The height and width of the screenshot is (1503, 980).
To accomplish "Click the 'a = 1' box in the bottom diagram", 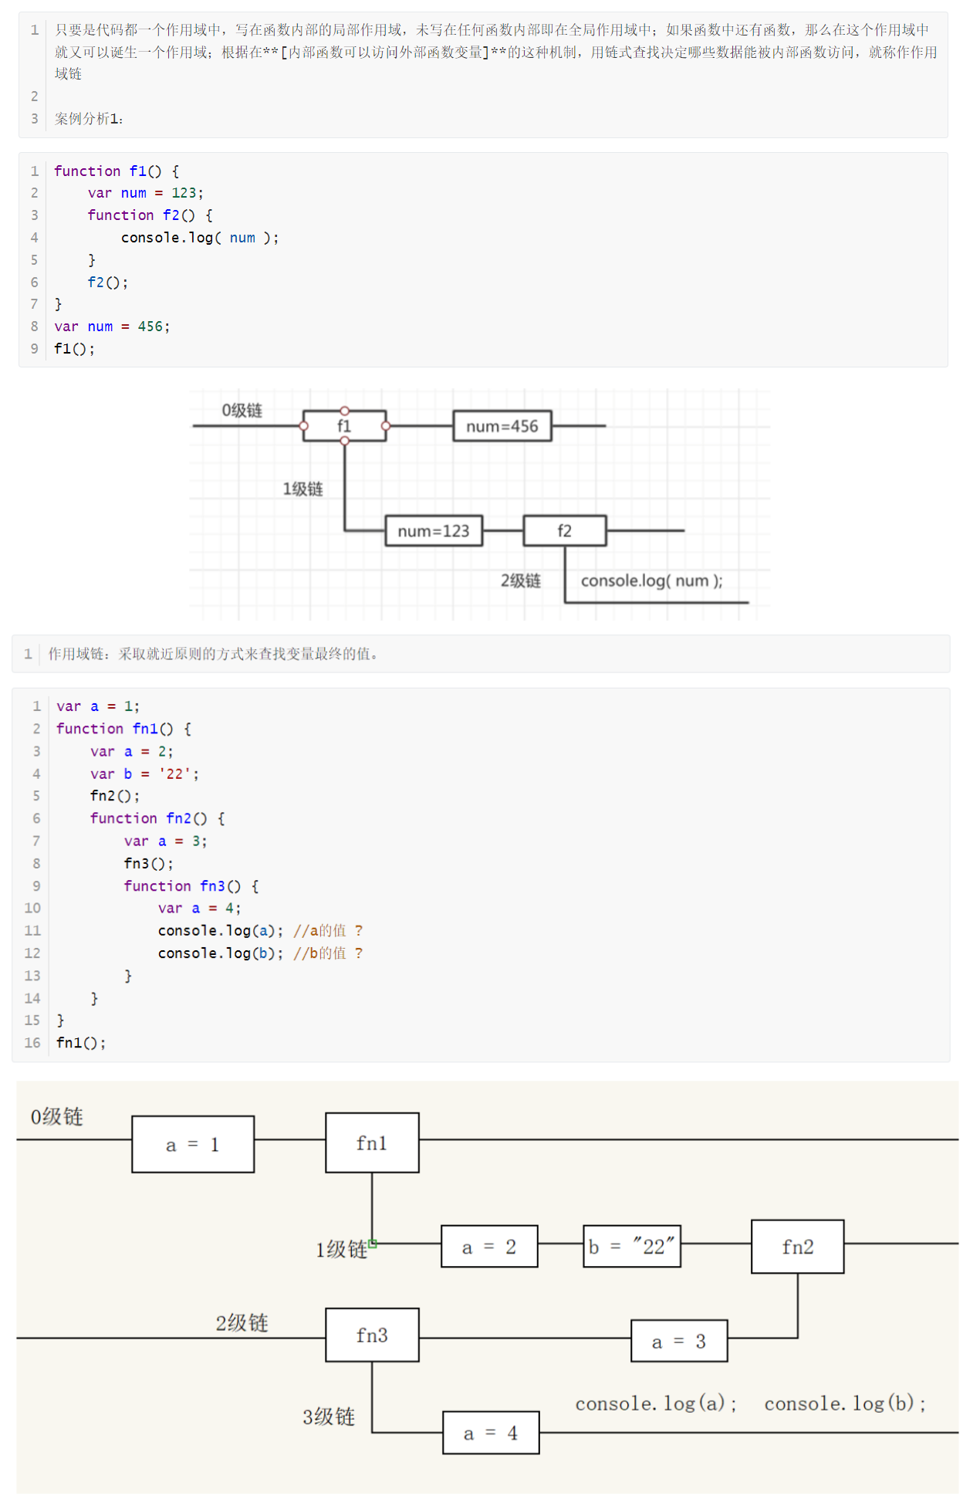I will (193, 1145).
